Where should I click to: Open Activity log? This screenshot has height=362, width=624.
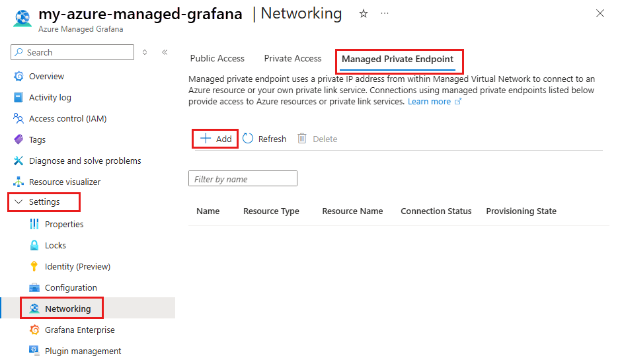(x=50, y=97)
